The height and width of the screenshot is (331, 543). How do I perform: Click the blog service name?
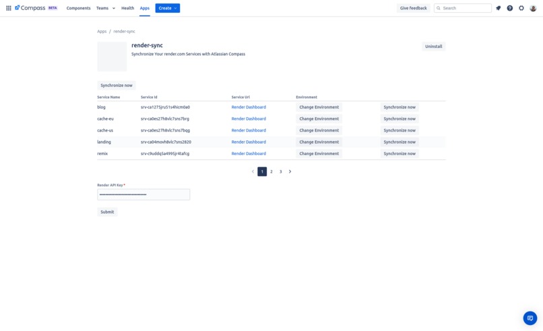[x=101, y=107]
